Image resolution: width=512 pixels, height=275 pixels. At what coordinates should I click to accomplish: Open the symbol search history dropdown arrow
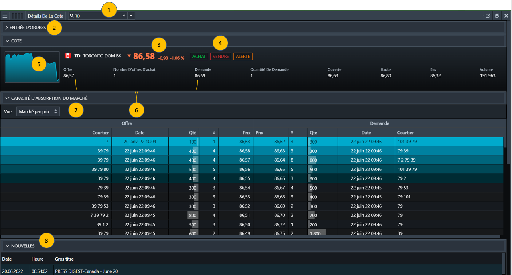[131, 16]
